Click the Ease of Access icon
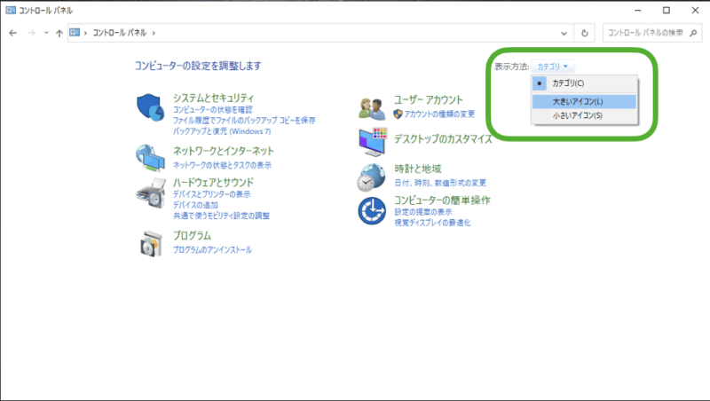710x401 pixels. 372,211
